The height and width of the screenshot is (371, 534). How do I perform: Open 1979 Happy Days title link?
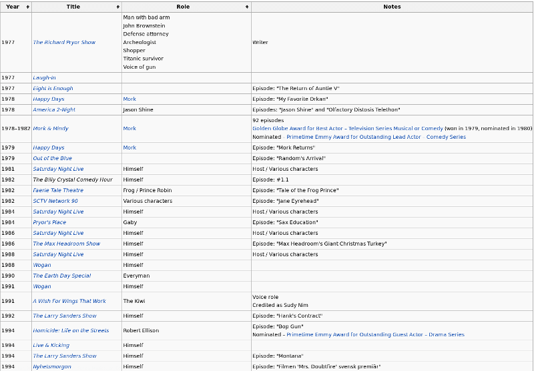pos(49,147)
